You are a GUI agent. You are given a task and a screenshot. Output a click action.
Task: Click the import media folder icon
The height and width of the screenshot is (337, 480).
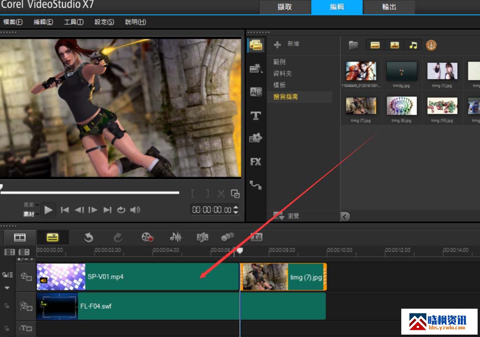pos(354,45)
